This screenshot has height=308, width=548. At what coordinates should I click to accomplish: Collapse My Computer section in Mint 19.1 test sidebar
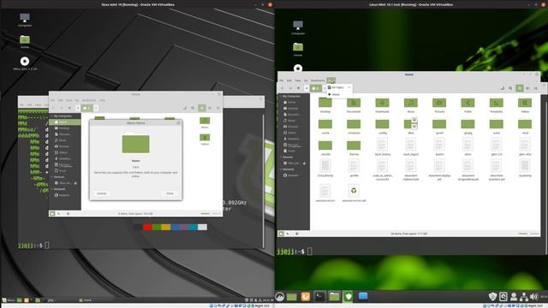tap(281, 96)
